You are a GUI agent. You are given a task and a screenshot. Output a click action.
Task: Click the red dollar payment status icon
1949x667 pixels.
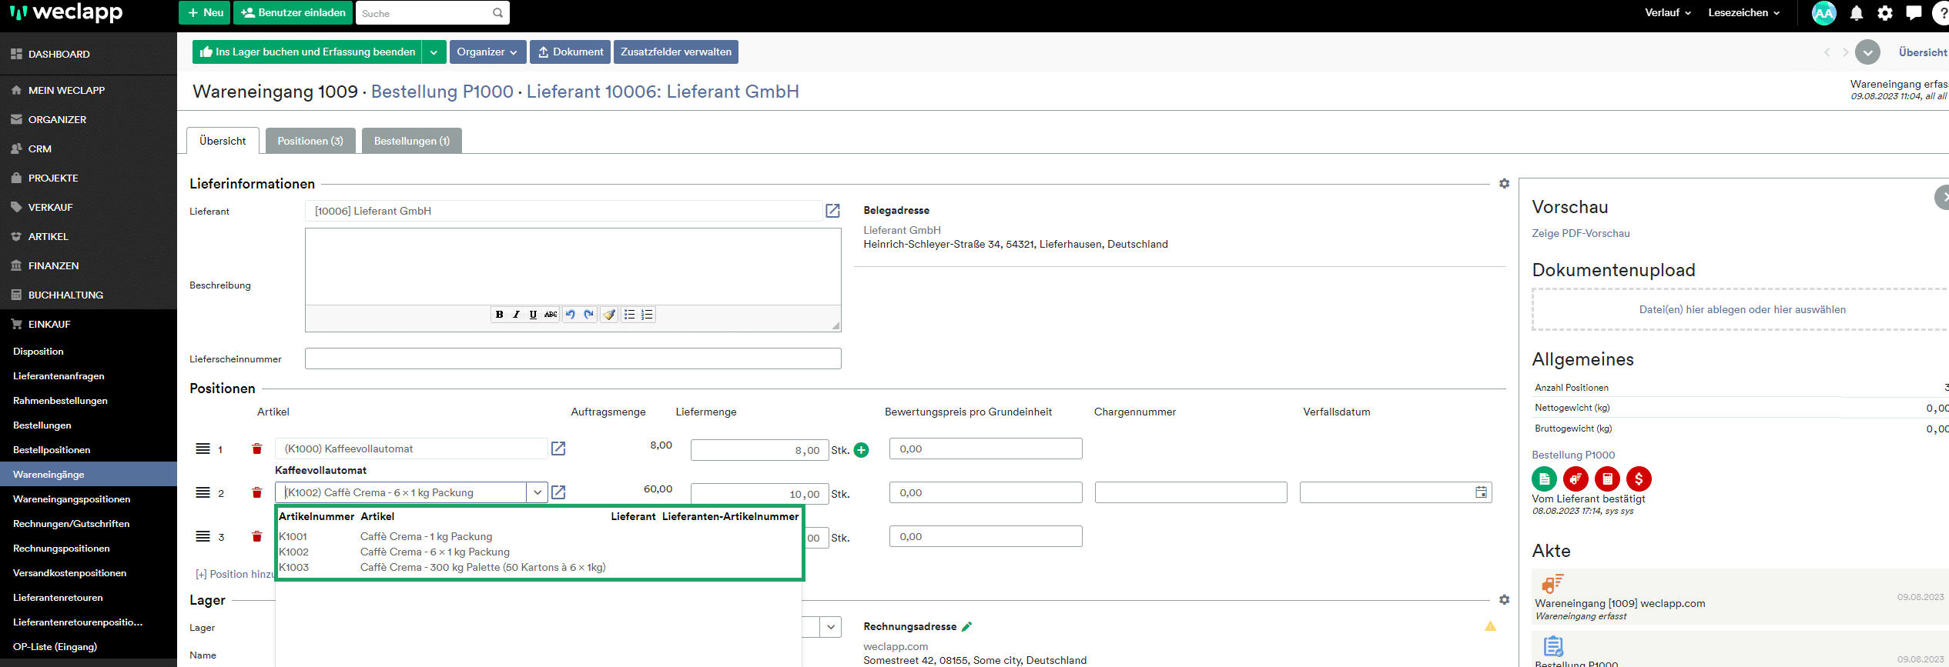point(1639,479)
